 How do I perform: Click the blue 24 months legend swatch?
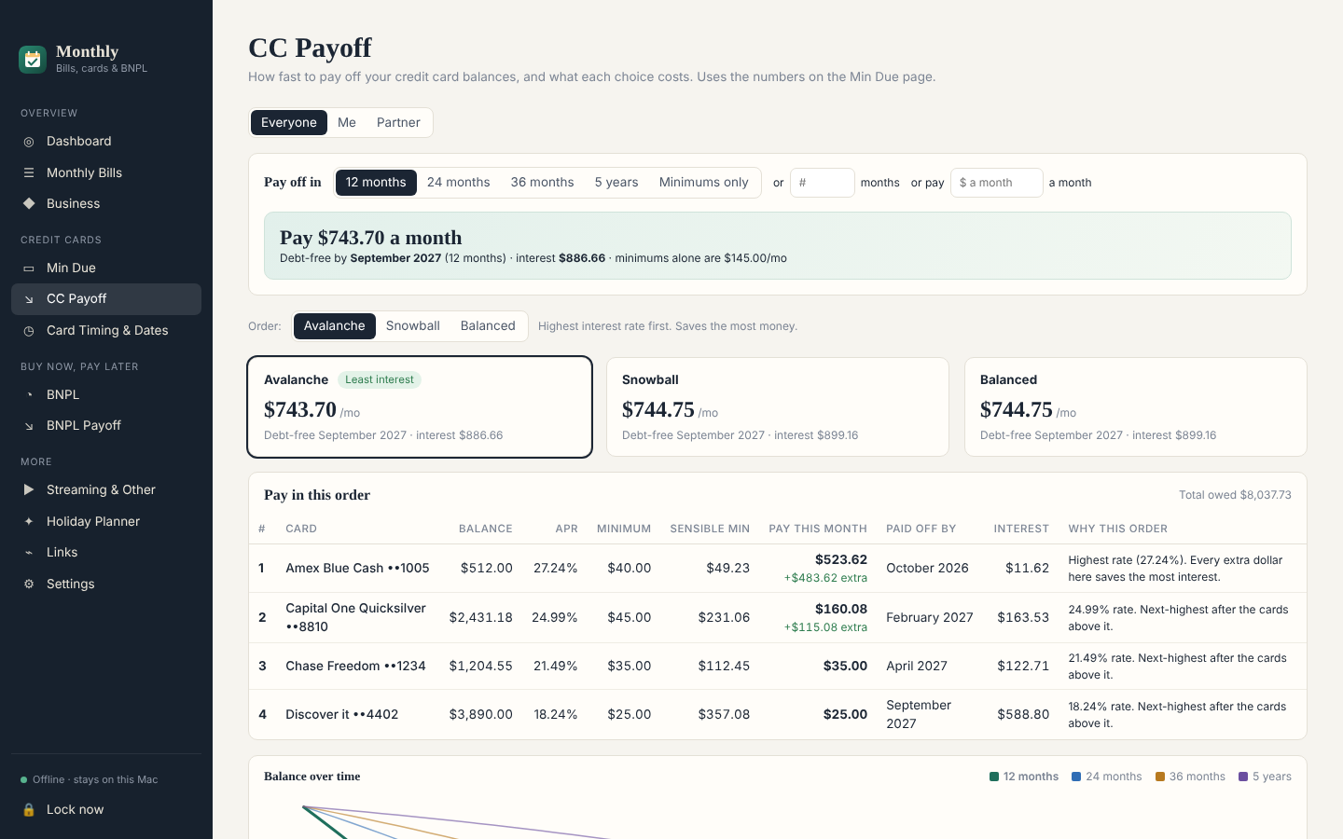(1076, 777)
